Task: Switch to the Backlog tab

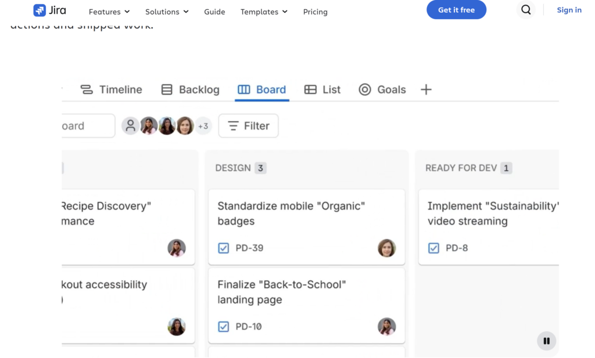Action: pyautogui.click(x=191, y=90)
